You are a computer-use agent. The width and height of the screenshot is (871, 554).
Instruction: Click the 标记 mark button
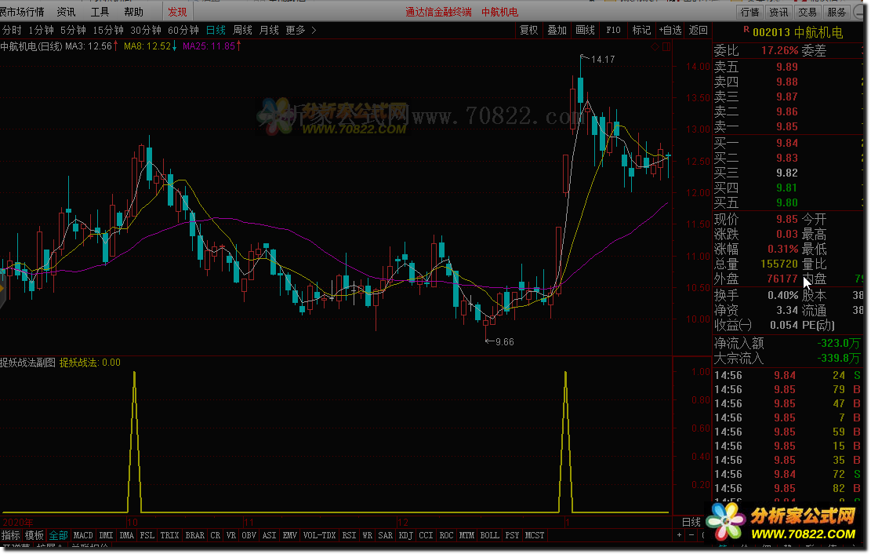tap(641, 30)
